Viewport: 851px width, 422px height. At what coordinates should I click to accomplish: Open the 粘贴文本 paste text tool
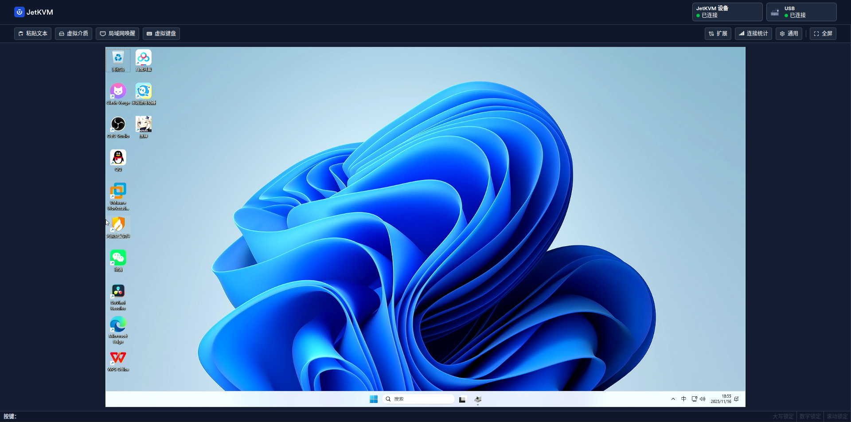click(x=33, y=34)
